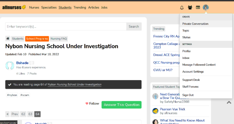
Task: Open the GWU or MU? trending link
Action: click(163, 70)
